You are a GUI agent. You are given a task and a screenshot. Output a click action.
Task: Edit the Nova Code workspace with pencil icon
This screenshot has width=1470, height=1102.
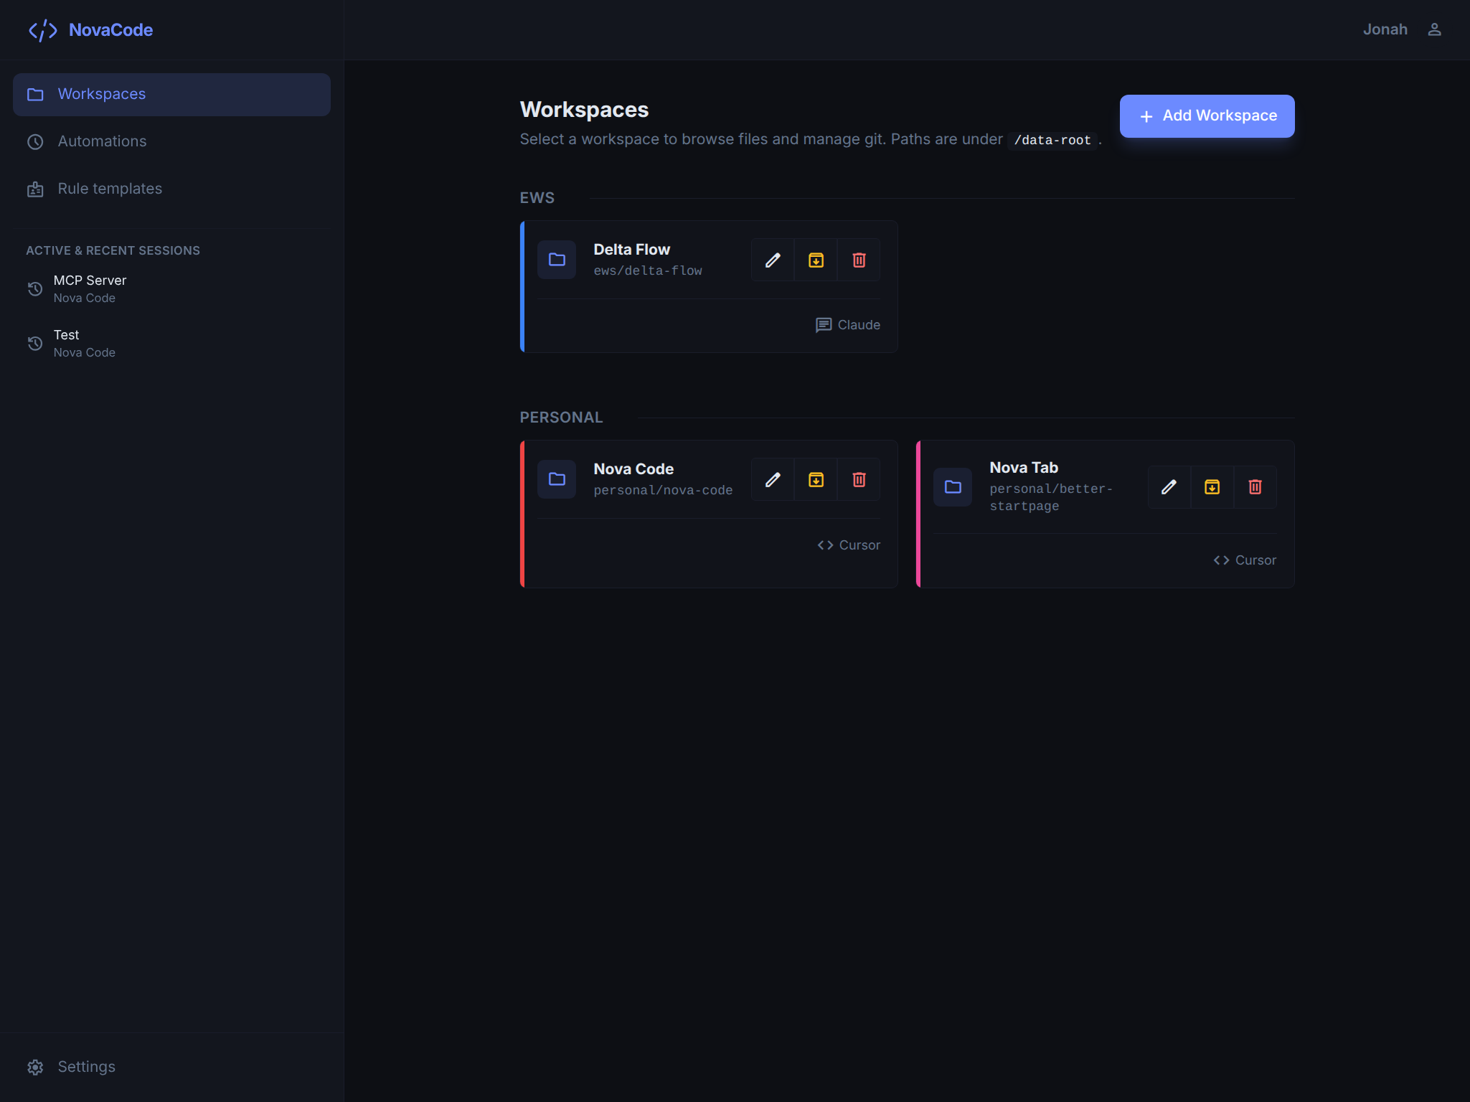point(773,479)
